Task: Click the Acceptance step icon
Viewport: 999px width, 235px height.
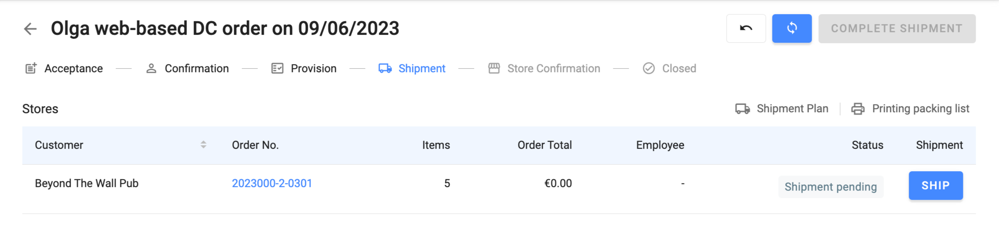Action: 31,69
